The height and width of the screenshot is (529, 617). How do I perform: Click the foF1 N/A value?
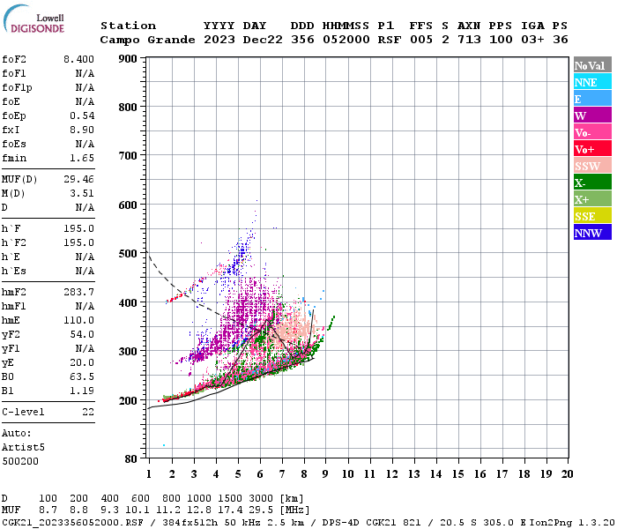pyautogui.click(x=85, y=73)
